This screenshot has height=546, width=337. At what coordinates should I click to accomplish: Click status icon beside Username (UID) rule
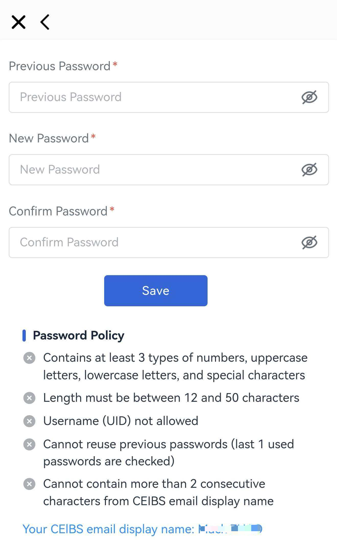[29, 421]
